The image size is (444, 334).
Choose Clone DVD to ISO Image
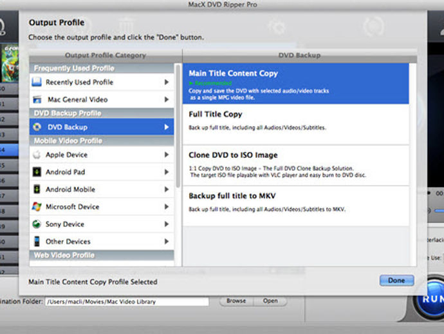[x=296, y=166]
